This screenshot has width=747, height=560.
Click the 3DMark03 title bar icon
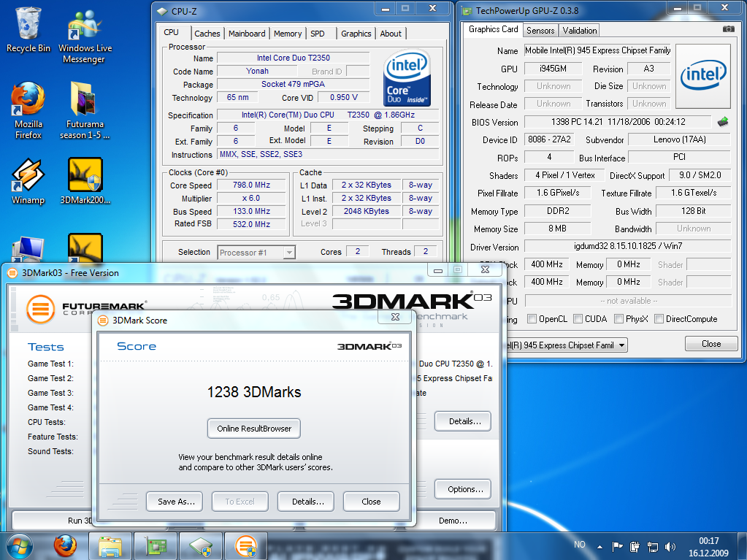(x=13, y=273)
